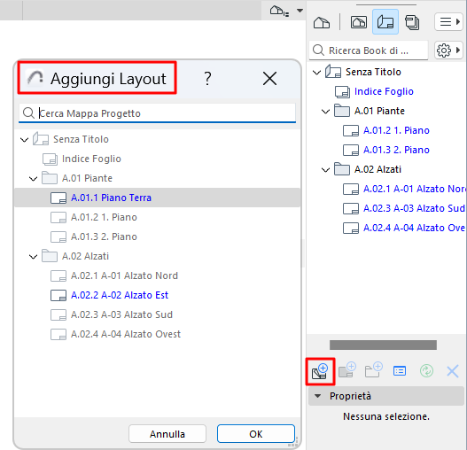
Task: Select Layout Book icon in Navigator
Action: pyautogui.click(x=385, y=22)
